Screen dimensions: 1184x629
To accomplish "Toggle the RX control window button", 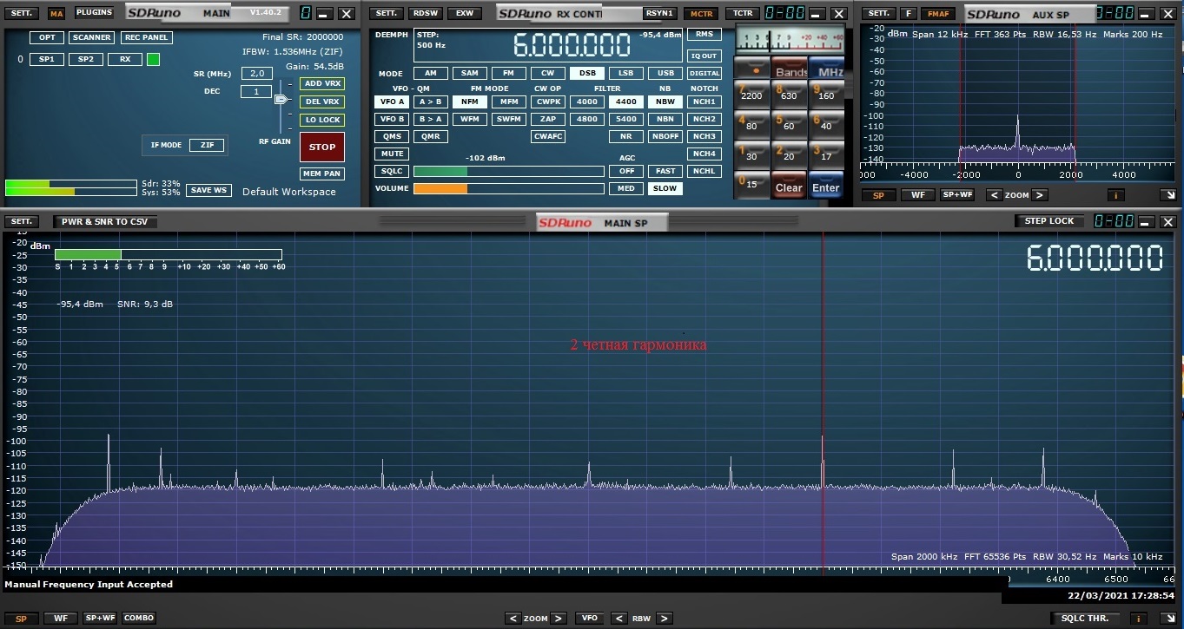I will pyautogui.click(x=125, y=59).
